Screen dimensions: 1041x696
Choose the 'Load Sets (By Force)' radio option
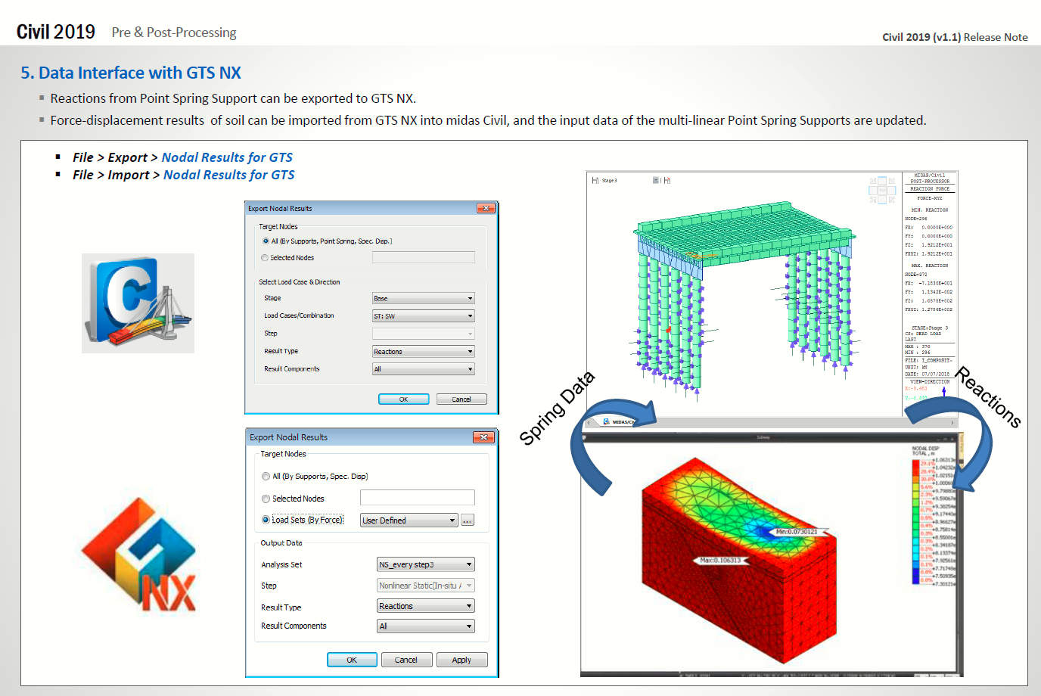pyautogui.click(x=266, y=520)
